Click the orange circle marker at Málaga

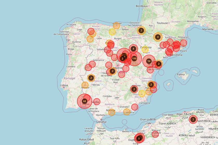click(x=112, y=112)
